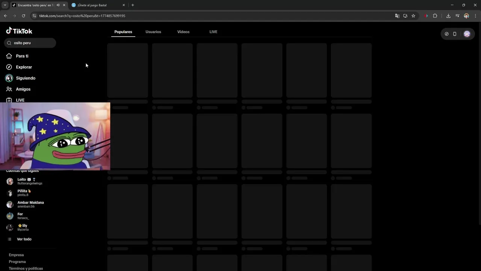Reload the page

click(x=23, y=16)
